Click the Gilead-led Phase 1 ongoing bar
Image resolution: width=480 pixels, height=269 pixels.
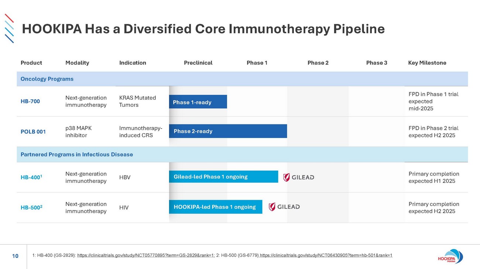tap(223, 177)
